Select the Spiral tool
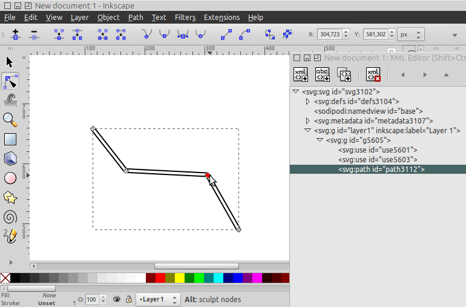This screenshot has height=307, width=466. coord(10,217)
